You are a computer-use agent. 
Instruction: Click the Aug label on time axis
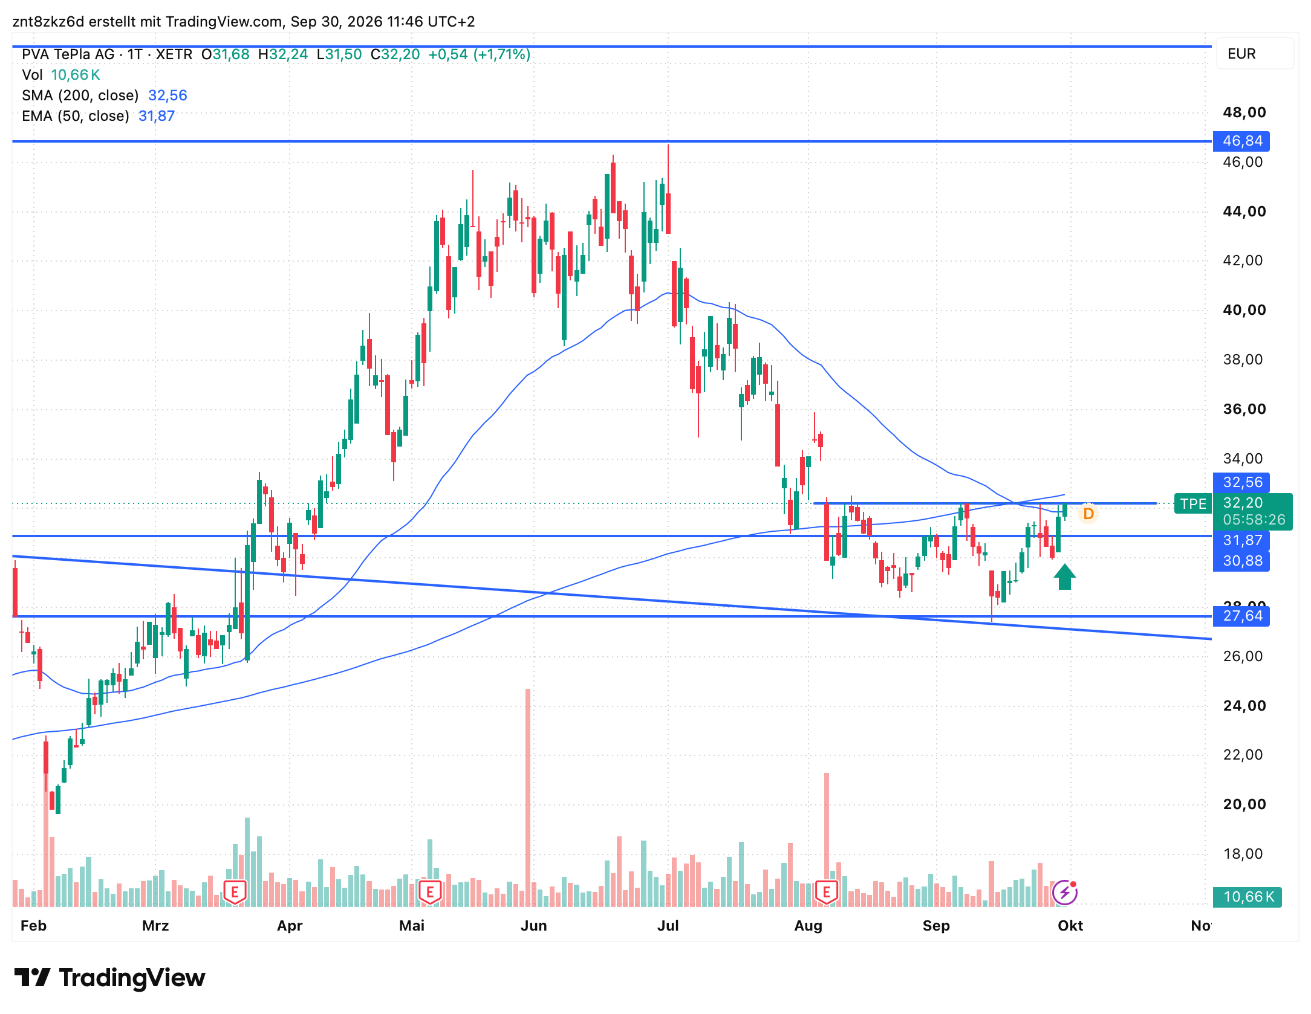click(x=808, y=926)
